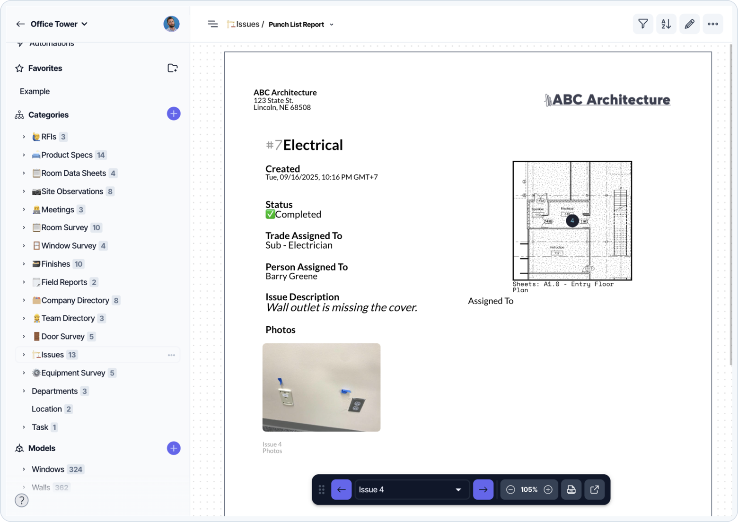This screenshot has height=522, width=738.
Task: Go to the next issue page
Action: pos(483,490)
